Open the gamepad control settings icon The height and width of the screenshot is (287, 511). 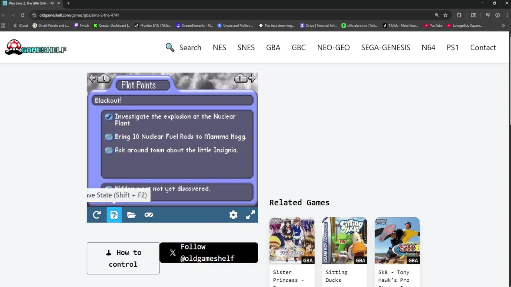[149, 215]
